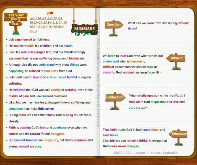Screen dimensions: 197x165
Task: Click the Reflection signpost arrow
Action: point(115,97)
